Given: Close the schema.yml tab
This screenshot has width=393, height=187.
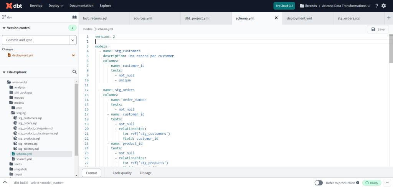Looking at the screenshot, I should 276,18.
